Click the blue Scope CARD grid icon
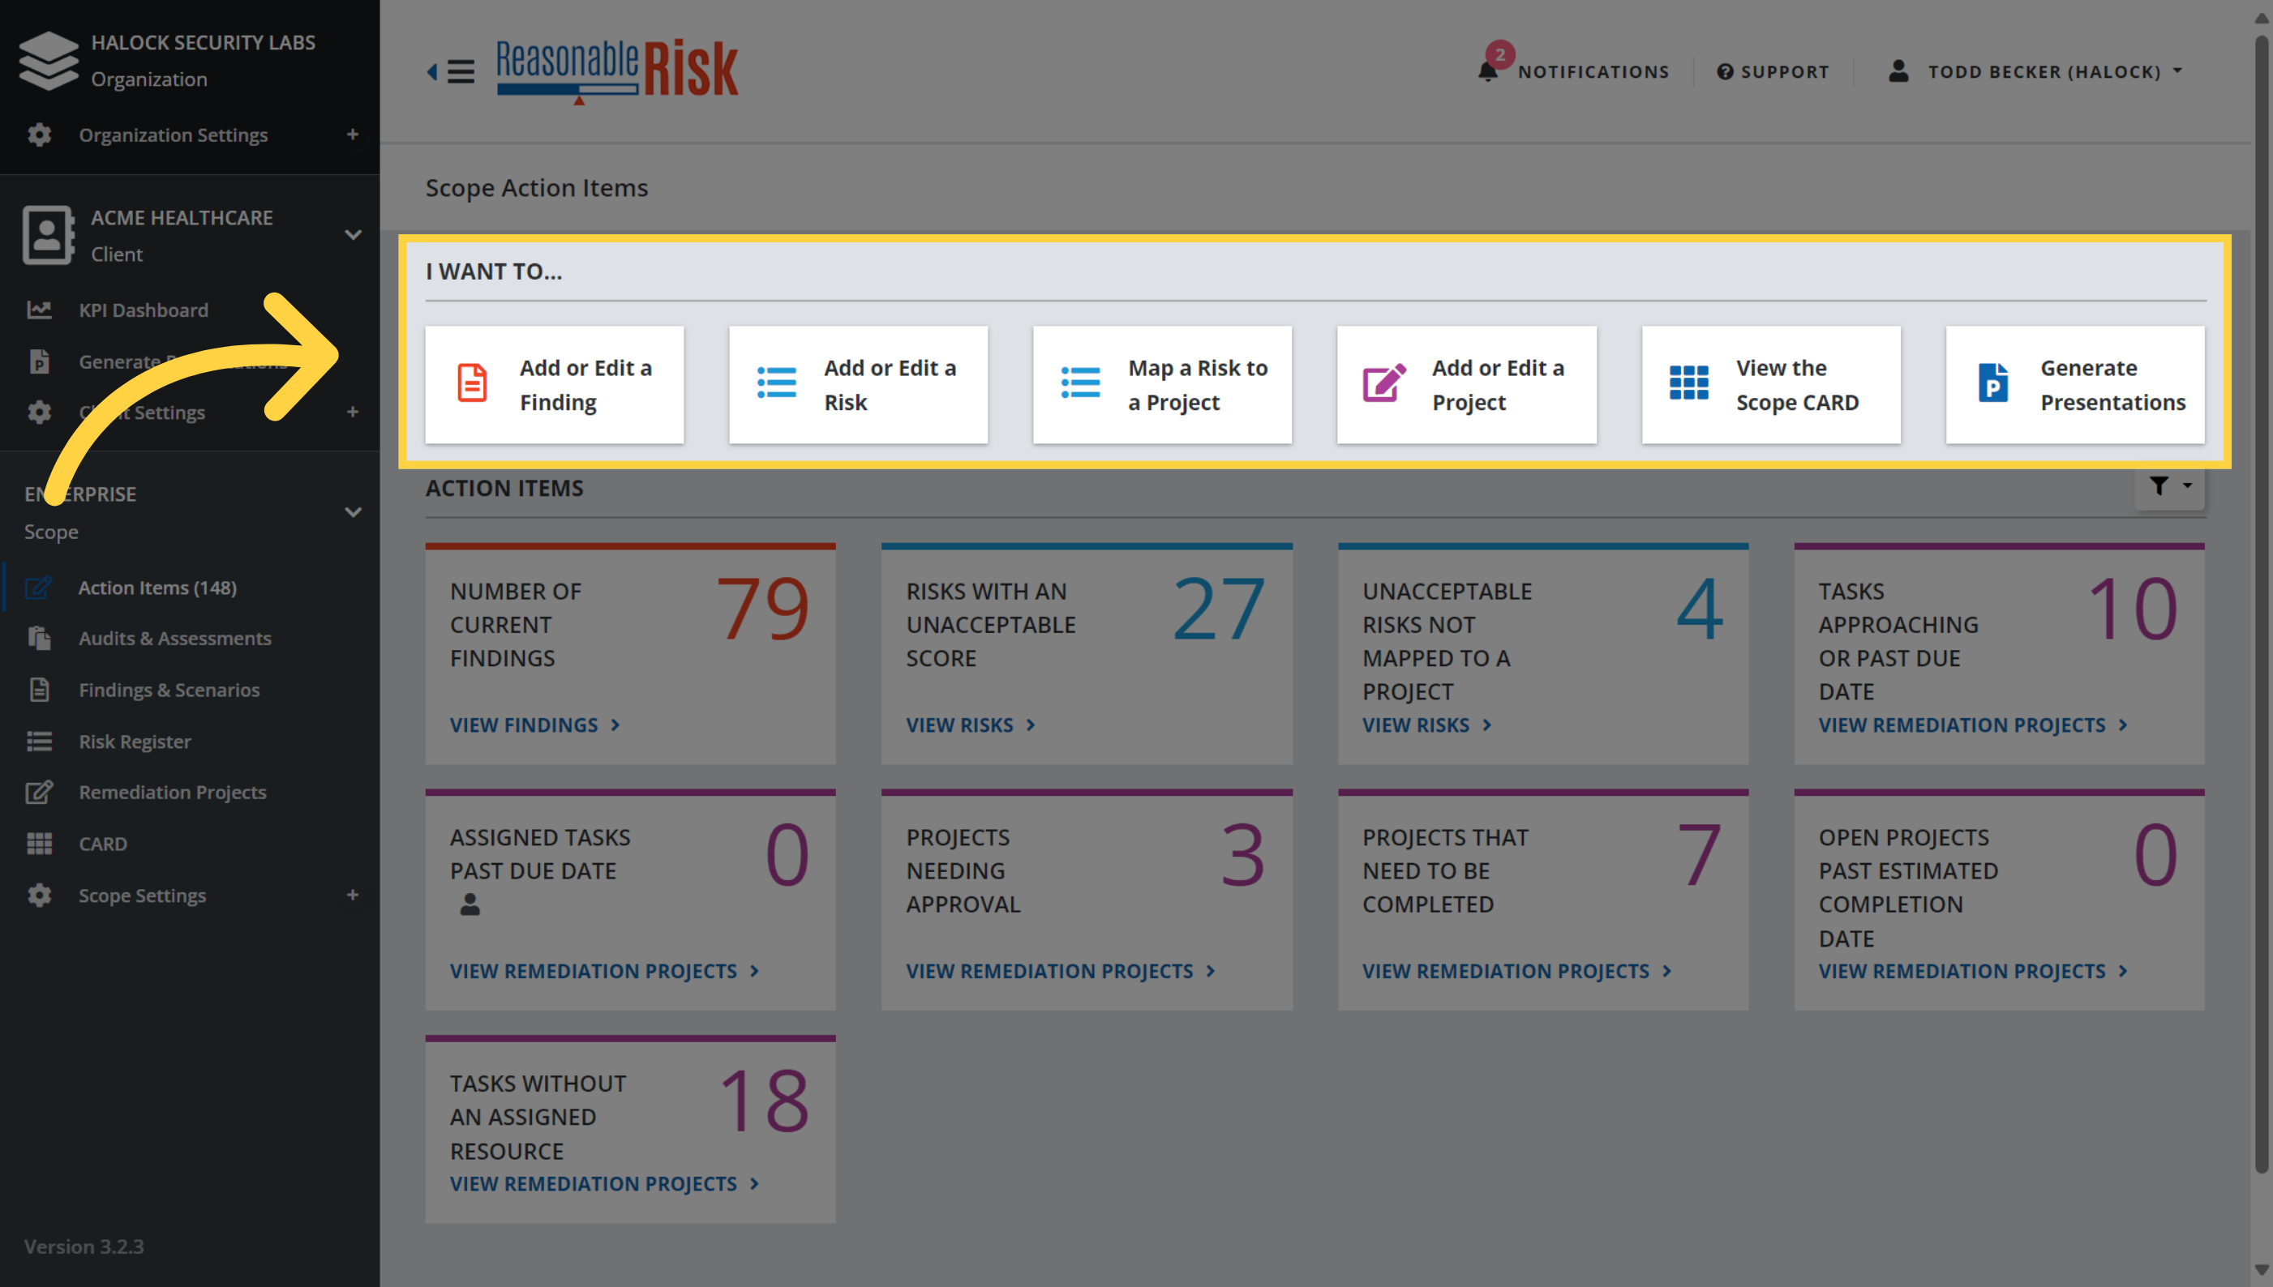The height and width of the screenshot is (1287, 2273). pos(1688,383)
